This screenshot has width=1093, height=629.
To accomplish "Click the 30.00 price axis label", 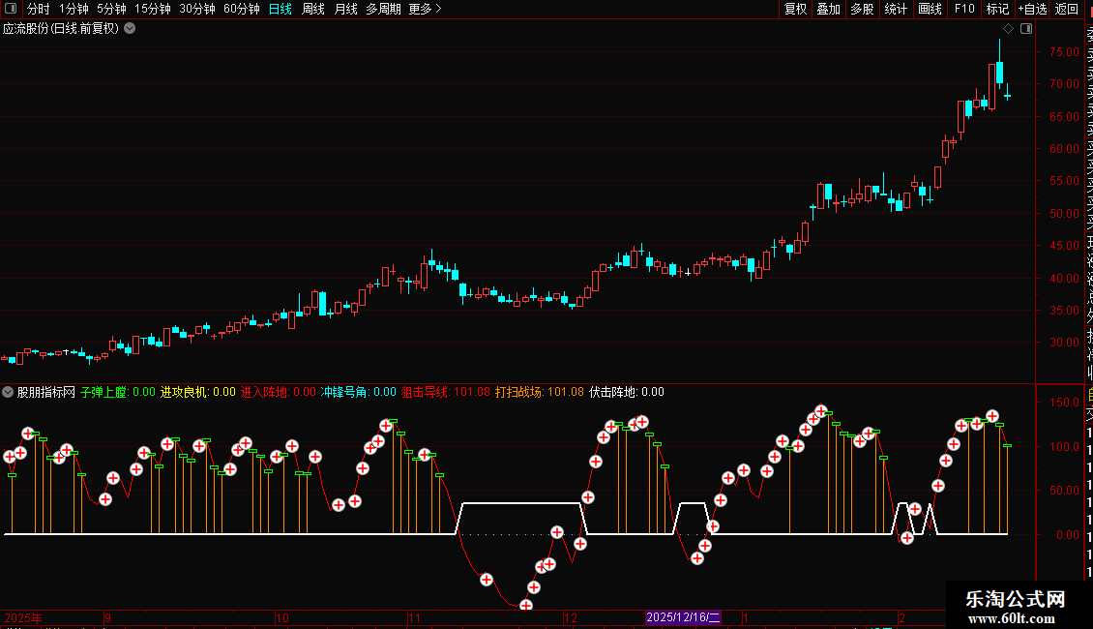I will pos(1064,343).
